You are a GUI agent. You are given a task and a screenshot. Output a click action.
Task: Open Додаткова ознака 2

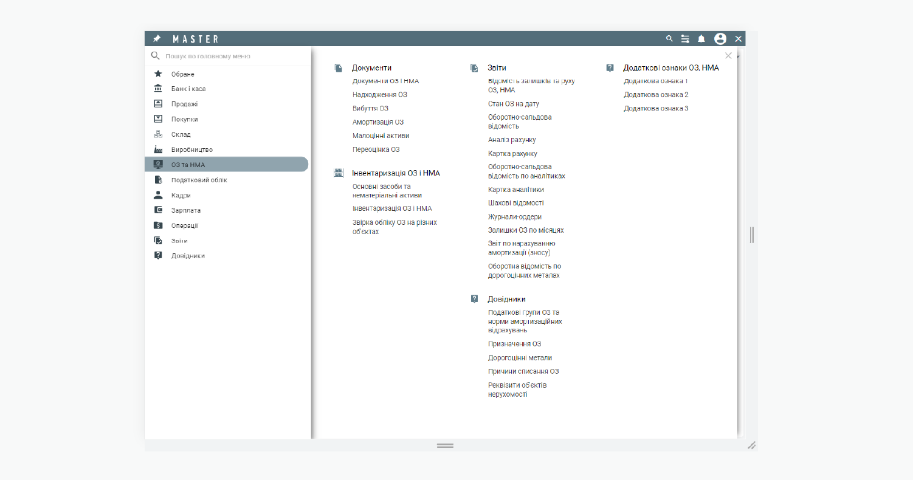656,95
